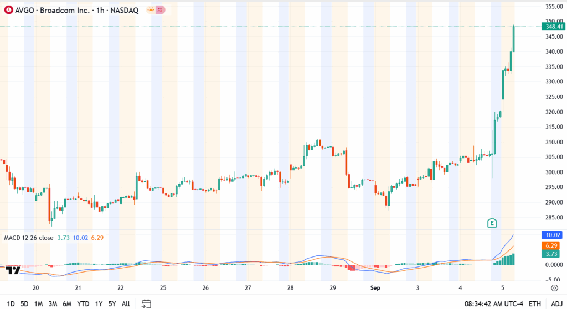Click the chart reset target icon
This screenshot has width=567, height=309.
pos(554,287)
